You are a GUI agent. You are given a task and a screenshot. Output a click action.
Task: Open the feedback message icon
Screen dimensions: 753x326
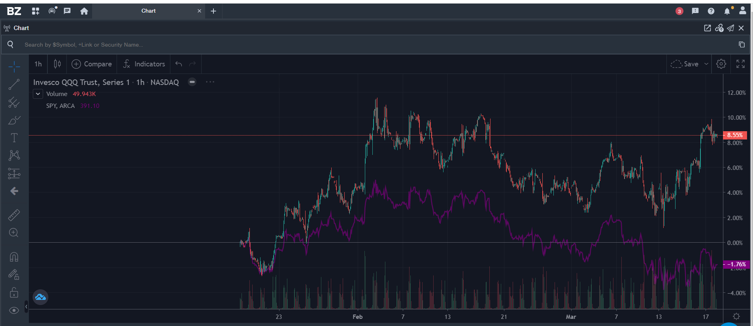695,11
